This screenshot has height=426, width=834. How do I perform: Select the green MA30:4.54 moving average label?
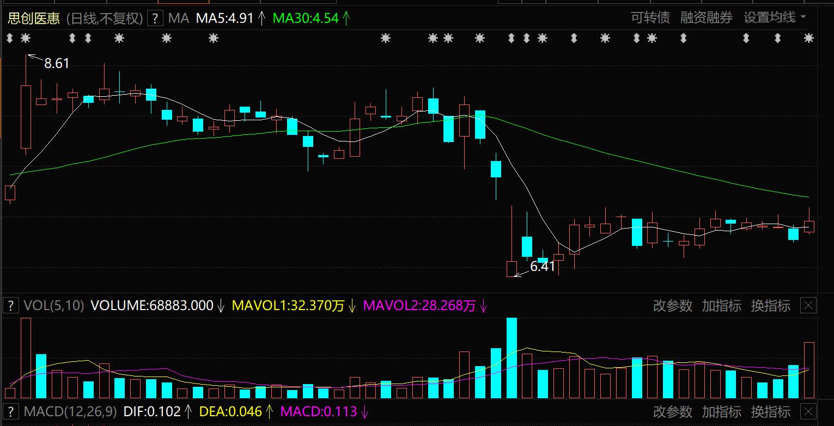tap(306, 18)
